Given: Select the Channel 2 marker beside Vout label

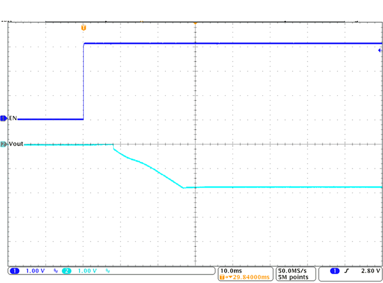Looking at the screenshot, I should pyautogui.click(x=3, y=144).
